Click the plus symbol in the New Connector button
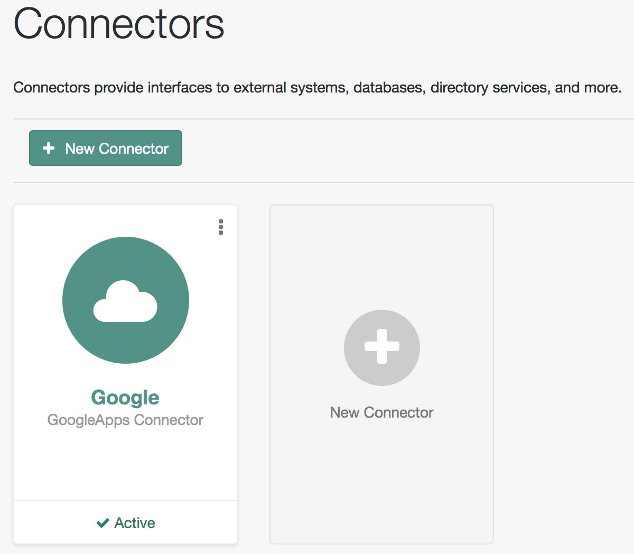Viewport: 634px width, 554px height. (x=49, y=149)
